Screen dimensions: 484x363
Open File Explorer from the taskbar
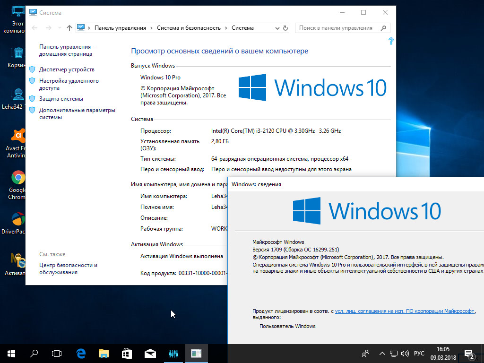point(104,353)
